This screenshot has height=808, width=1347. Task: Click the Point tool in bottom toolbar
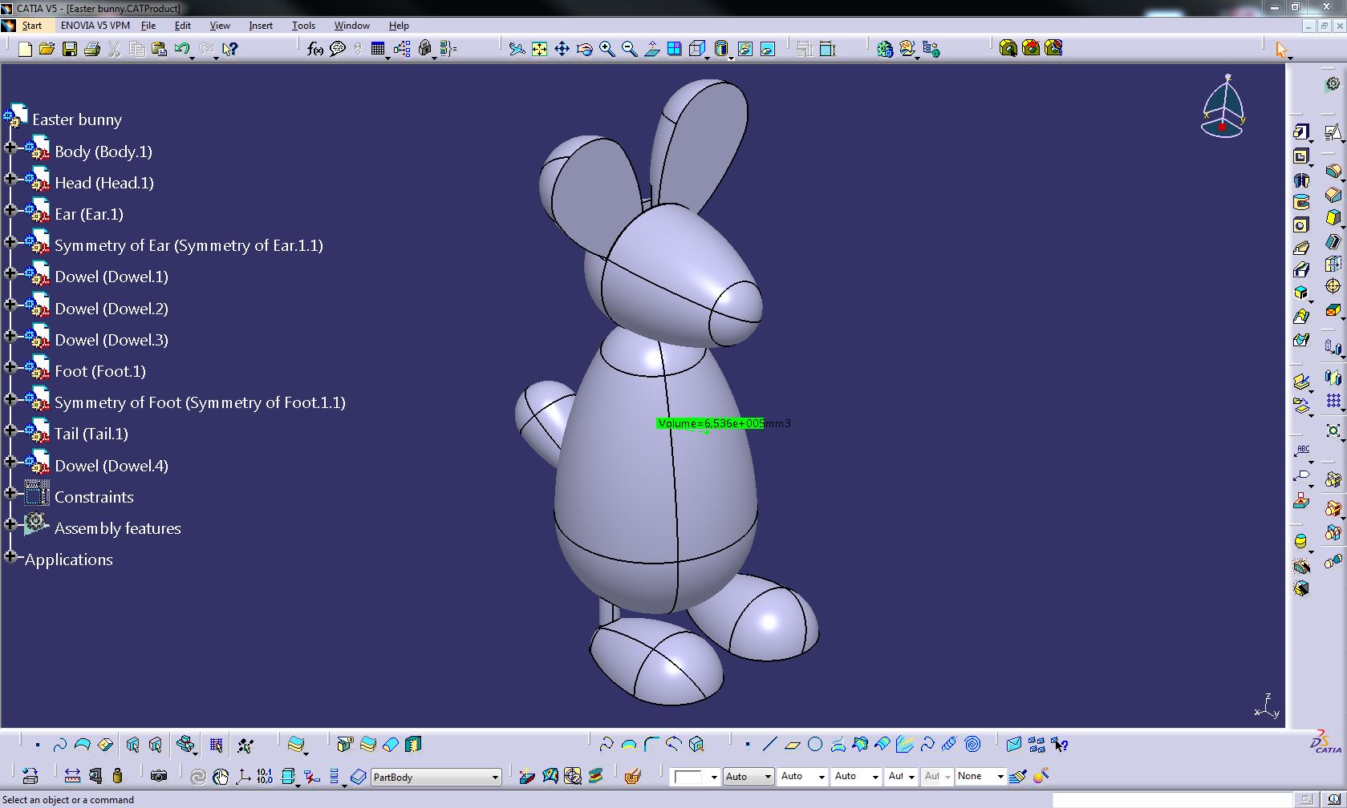(x=748, y=744)
